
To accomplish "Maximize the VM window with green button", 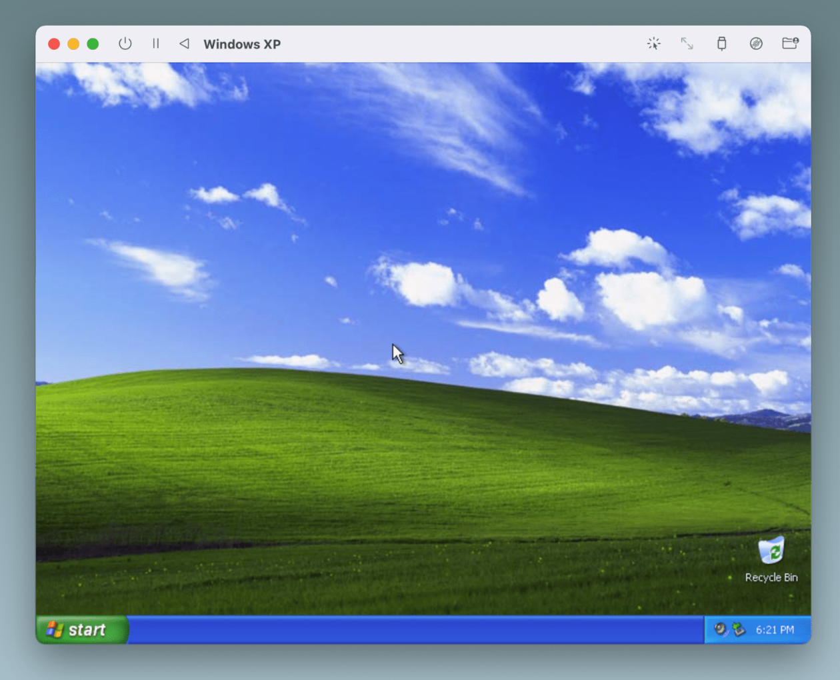I will [x=93, y=44].
